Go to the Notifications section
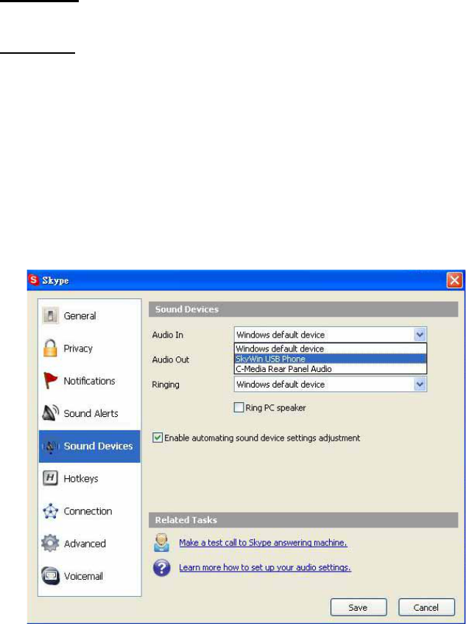Viewport: 466px width, 624px height. click(x=90, y=381)
